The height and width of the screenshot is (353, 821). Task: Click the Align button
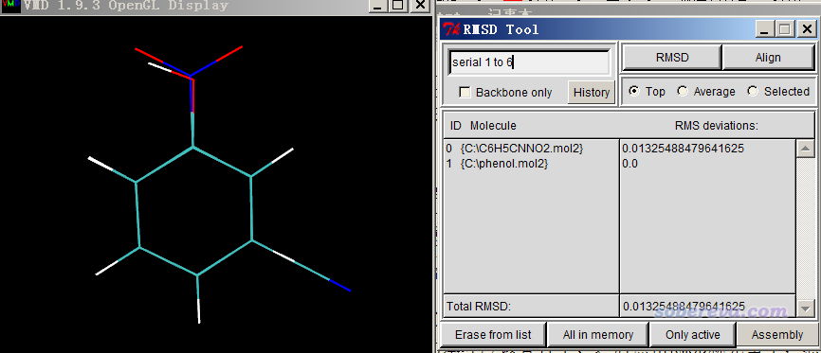(x=768, y=58)
